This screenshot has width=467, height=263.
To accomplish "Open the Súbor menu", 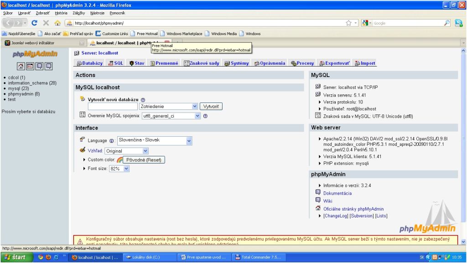I will click(8, 13).
